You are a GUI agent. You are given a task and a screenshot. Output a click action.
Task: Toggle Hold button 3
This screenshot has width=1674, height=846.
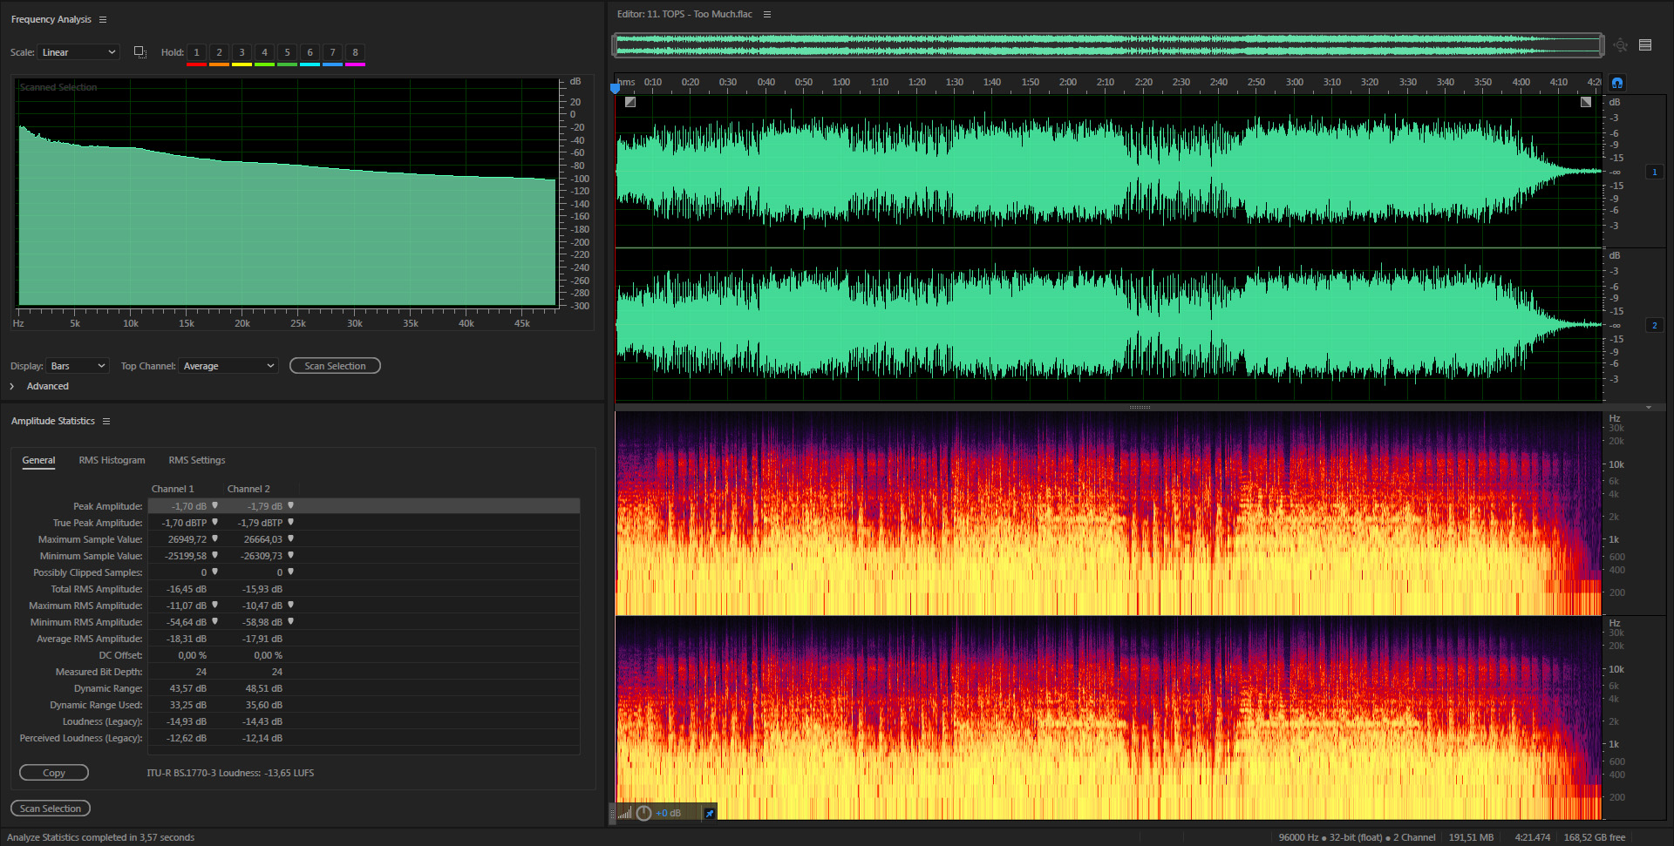coord(242,52)
